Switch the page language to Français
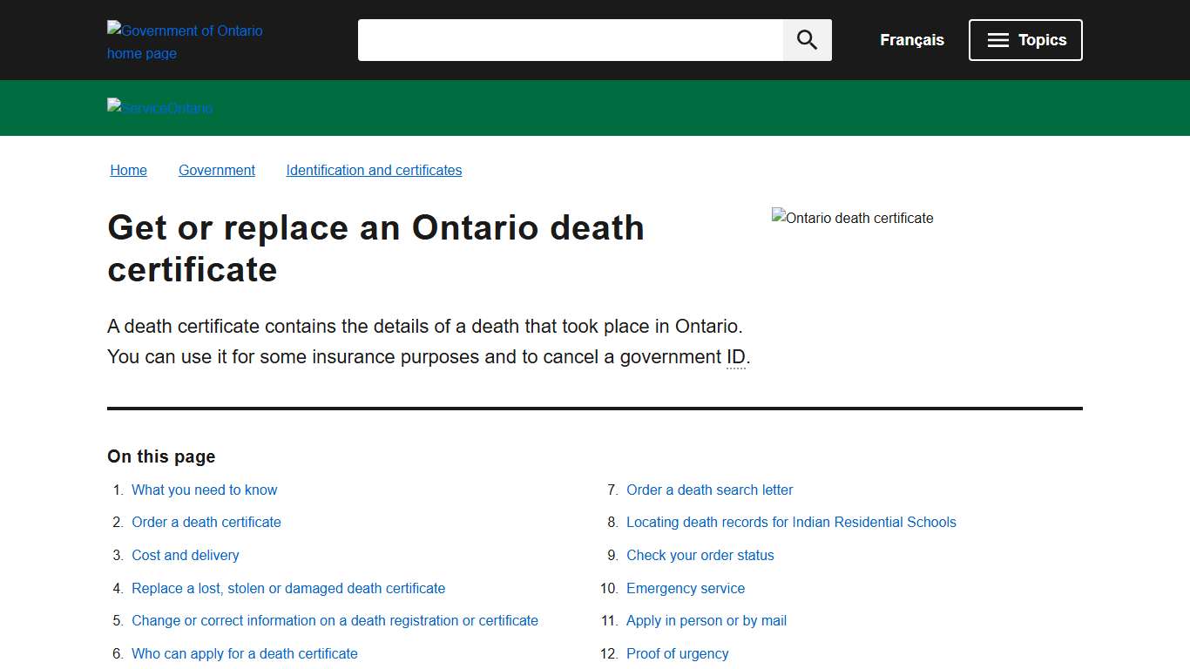 coord(911,39)
